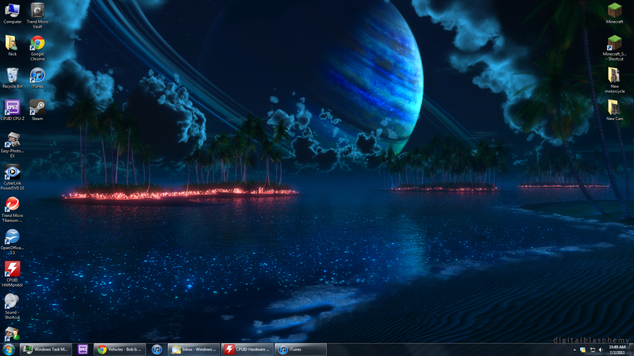Select the CPUID HWMonitor desktop shortcut
Screen dimensions: 634x356
pos(12,274)
